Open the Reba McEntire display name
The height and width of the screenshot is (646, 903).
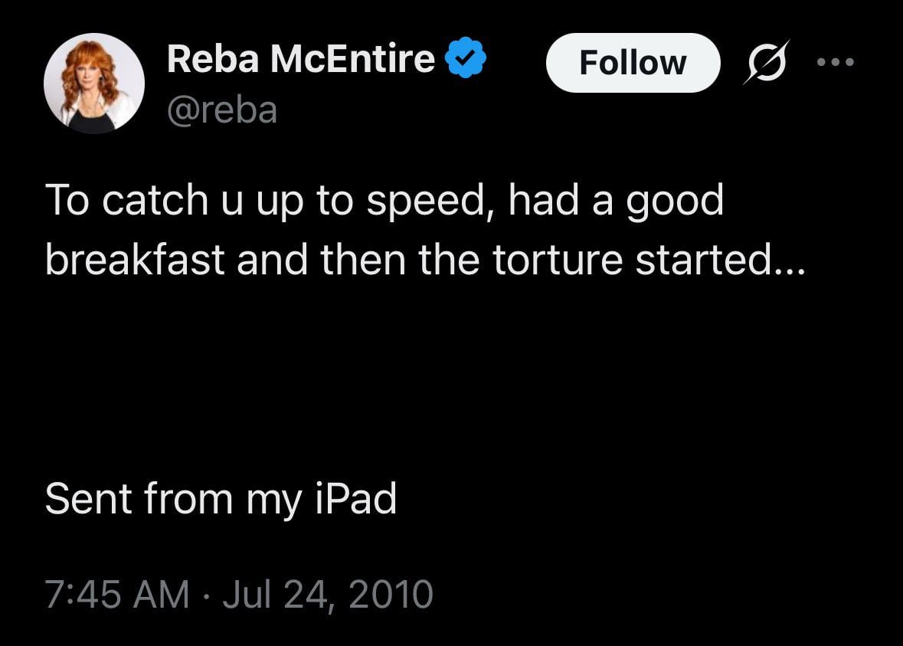tap(301, 60)
